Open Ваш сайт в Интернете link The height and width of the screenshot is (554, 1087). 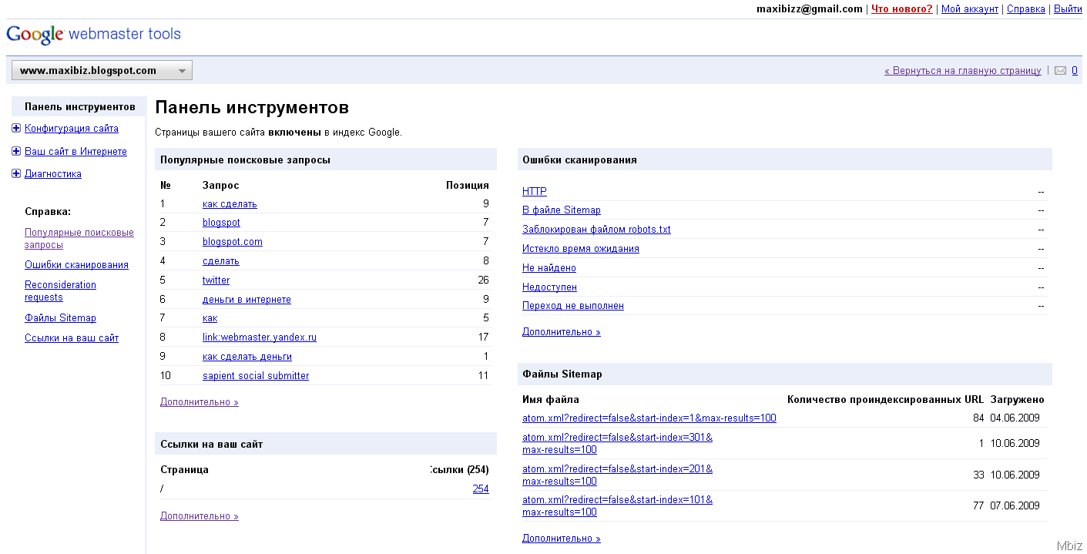coord(75,152)
